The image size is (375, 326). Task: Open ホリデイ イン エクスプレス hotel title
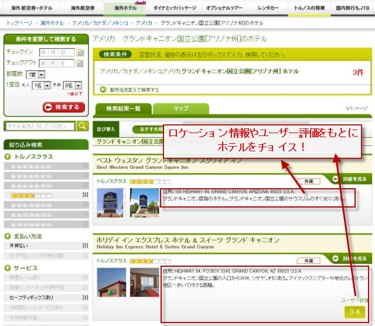coord(187,240)
